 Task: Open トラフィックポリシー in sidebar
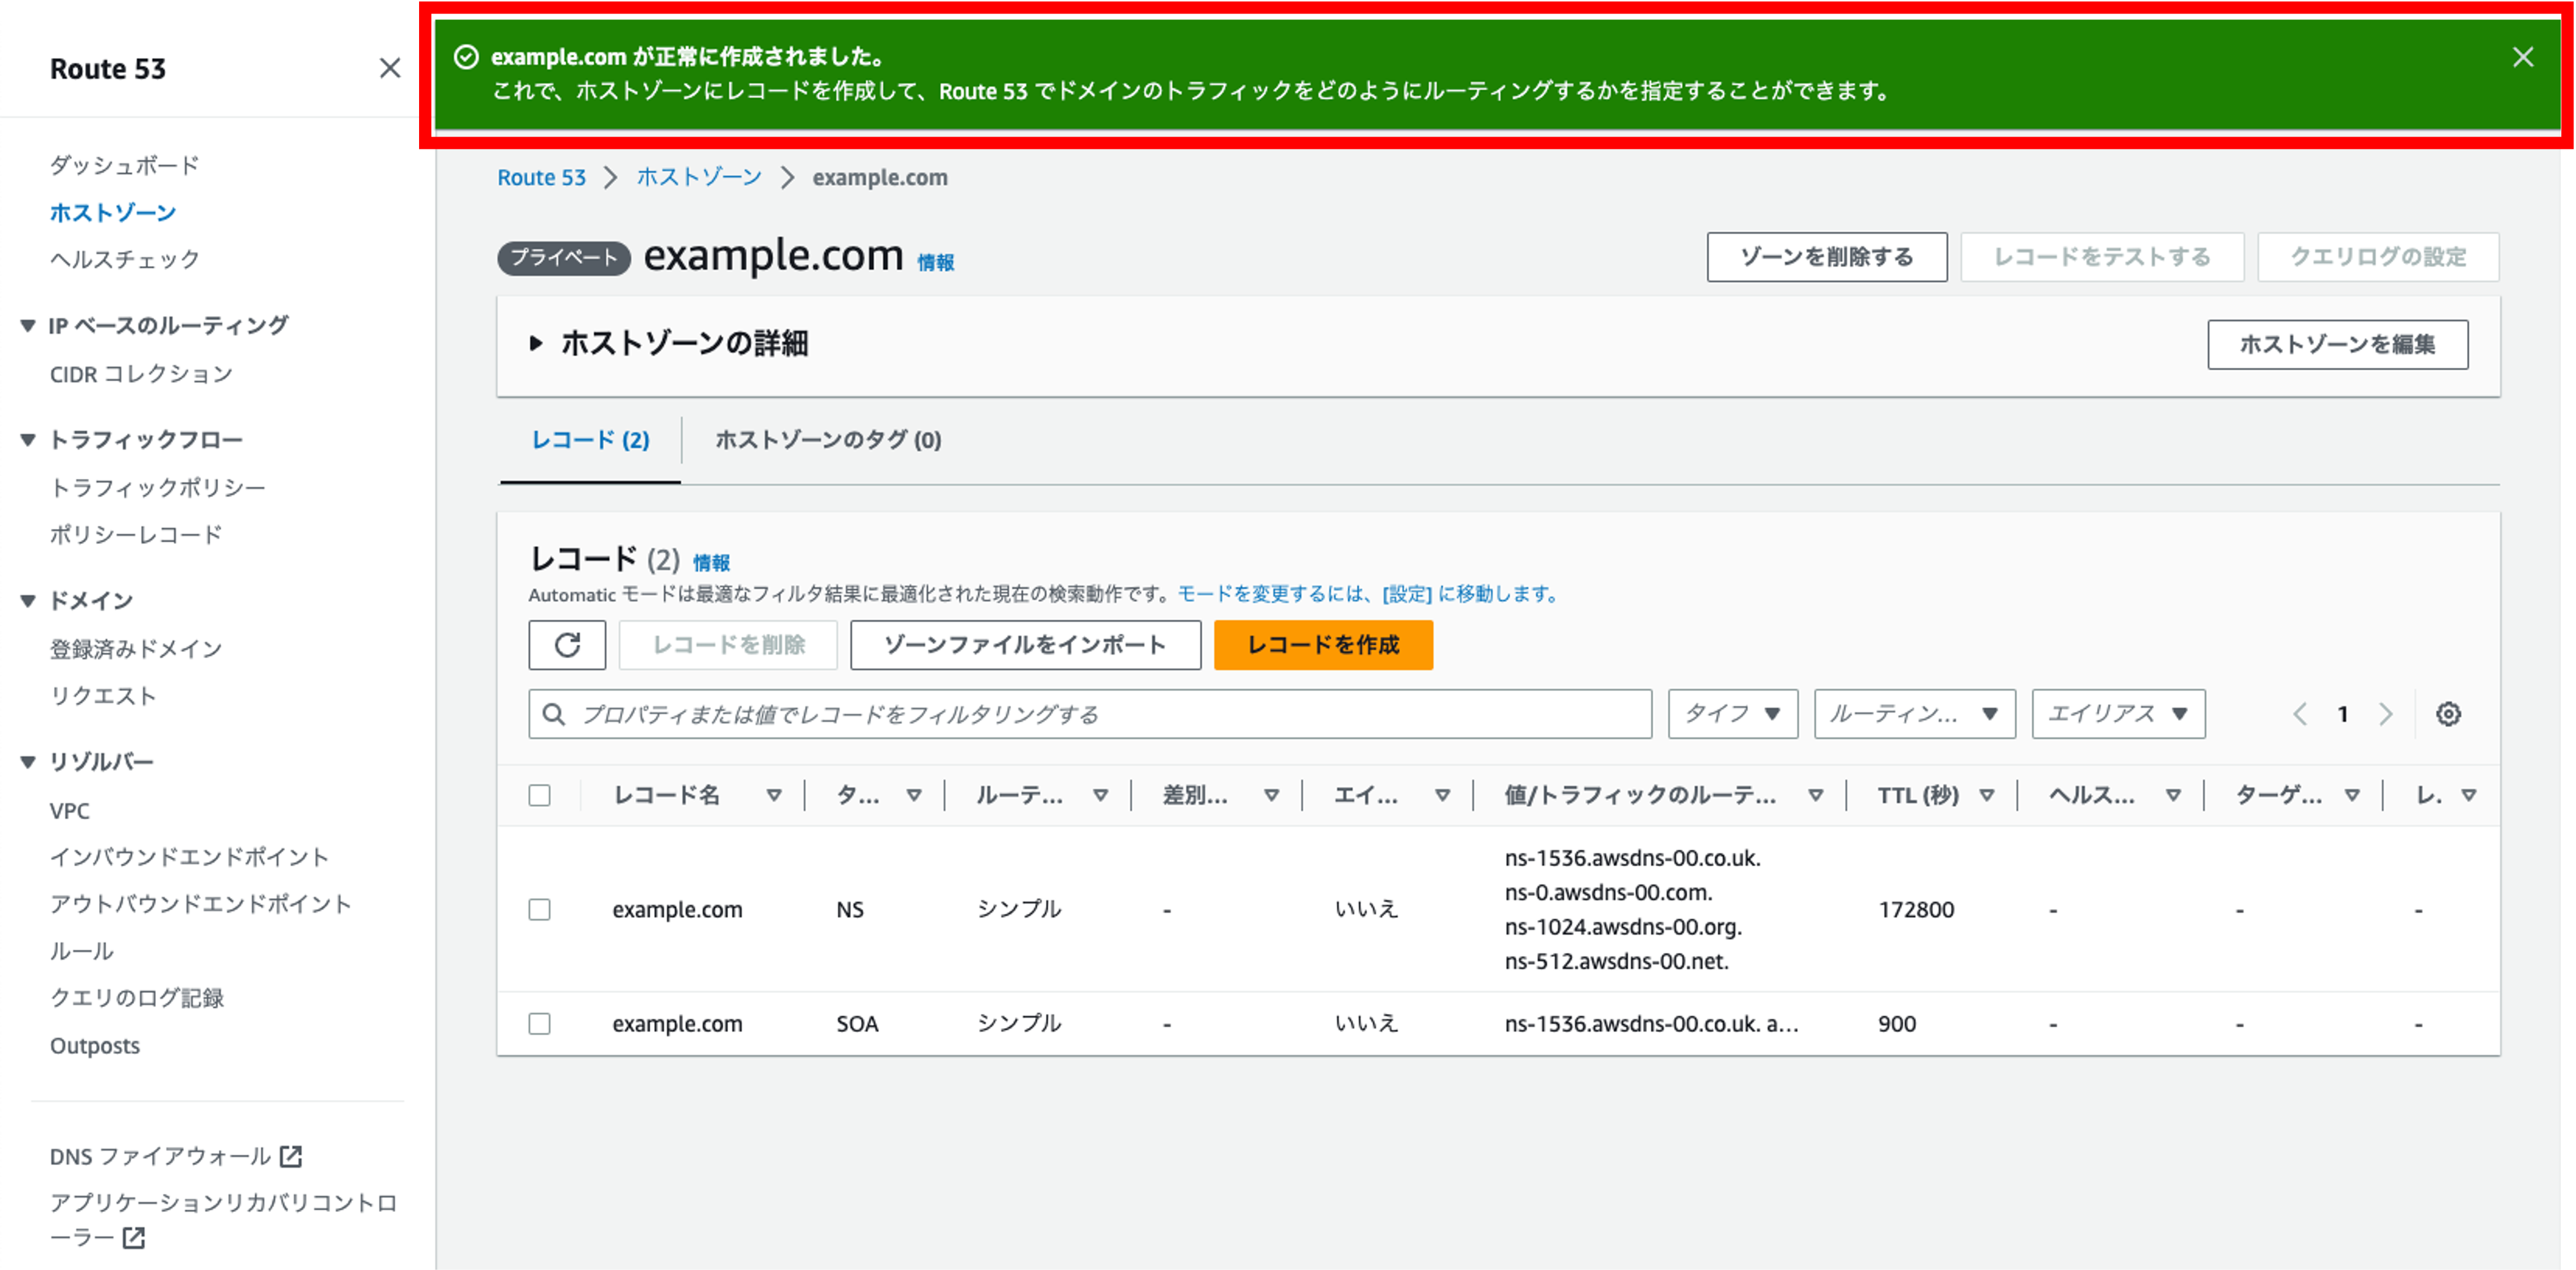[x=158, y=487]
